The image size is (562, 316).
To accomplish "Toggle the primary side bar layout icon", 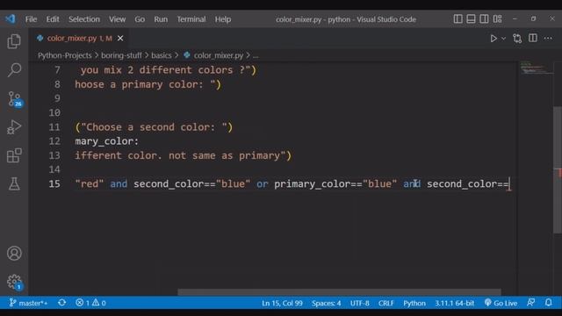I will 458,18.
